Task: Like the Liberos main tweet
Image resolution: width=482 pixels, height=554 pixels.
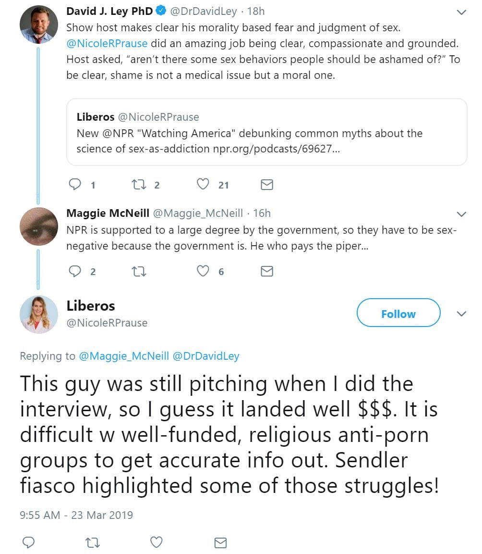Action: tap(157, 542)
